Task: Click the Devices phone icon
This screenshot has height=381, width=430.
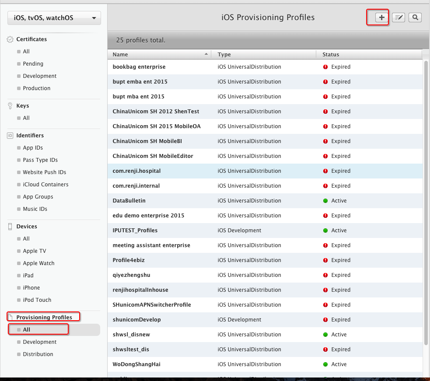Action: point(10,227)
